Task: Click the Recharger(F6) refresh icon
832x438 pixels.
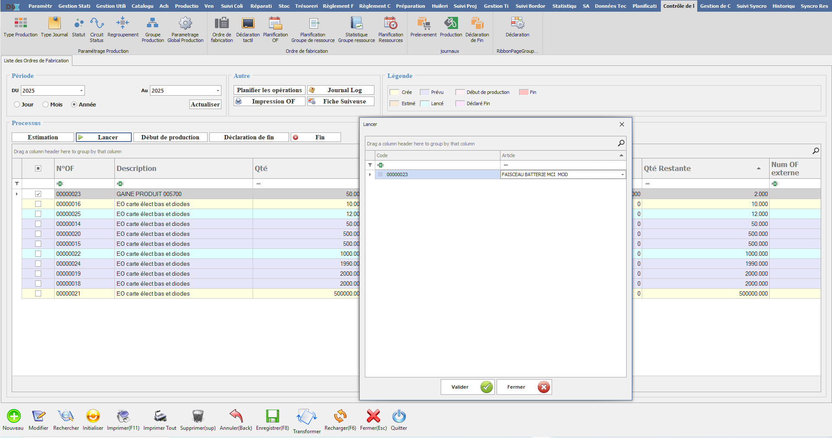Action: [x=340, y=416]
